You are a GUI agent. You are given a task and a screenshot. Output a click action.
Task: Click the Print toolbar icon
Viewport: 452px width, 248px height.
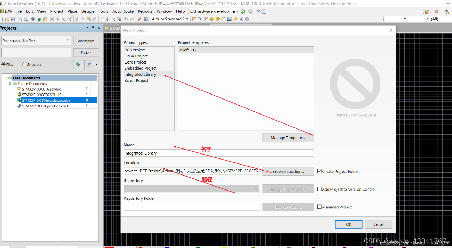20,19
